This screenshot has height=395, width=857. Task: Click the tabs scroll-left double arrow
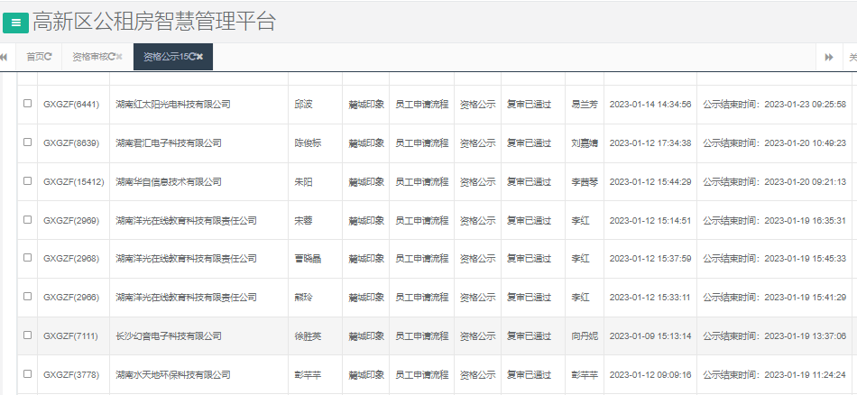pyautogui.click(x=4, y=57)
